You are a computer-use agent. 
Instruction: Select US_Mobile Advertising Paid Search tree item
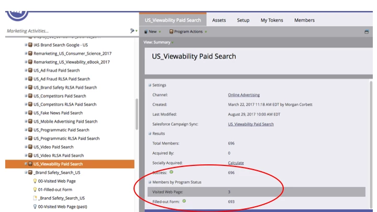65,121
